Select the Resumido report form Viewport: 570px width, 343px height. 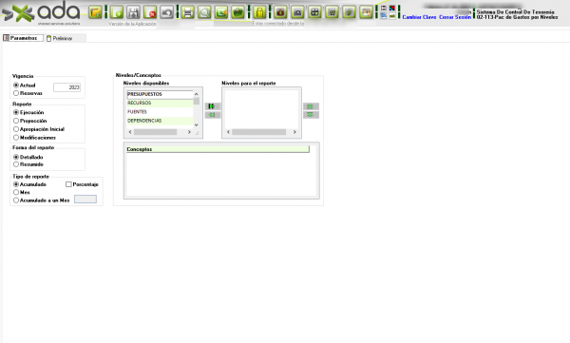(16, 164)
